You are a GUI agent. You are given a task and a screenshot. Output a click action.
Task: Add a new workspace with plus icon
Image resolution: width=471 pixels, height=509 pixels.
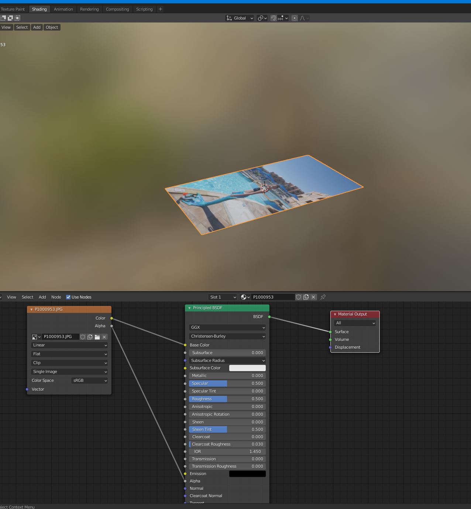coord(160,9)
